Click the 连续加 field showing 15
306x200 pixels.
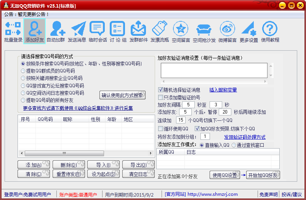(x=181, y=120)
